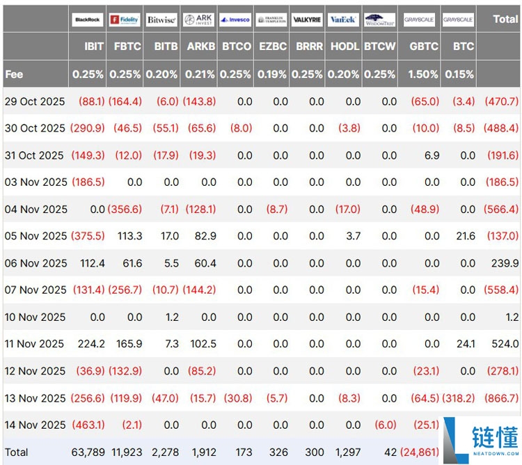Select the HODL ticker header
The image size is (522, 465).
345,46
